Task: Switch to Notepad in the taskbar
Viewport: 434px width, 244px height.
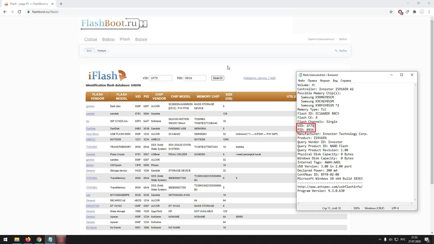Action: click(x=50, y=239)
